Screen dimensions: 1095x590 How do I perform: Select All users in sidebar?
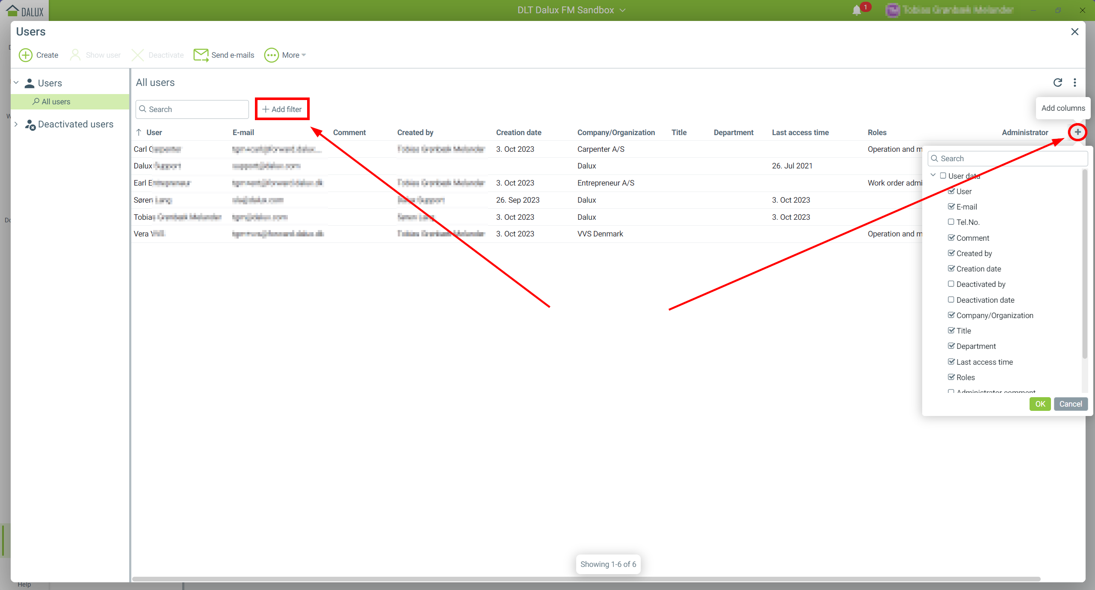tap(56, 102)
